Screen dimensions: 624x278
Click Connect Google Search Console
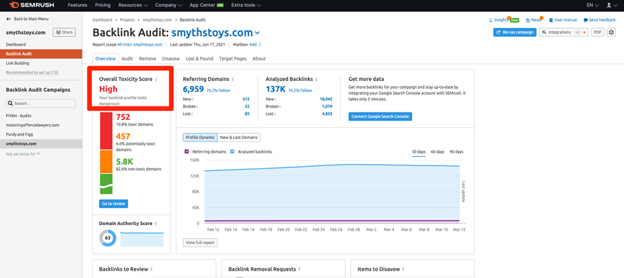[x=380, y=117]
